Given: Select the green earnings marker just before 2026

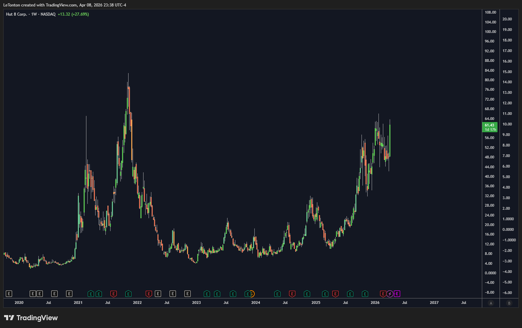Looking at the screenshot, I should (365, 294).
